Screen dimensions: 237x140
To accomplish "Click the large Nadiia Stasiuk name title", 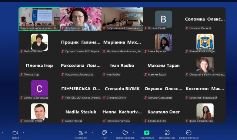I will pyautogui.click(x=81, y=112).
